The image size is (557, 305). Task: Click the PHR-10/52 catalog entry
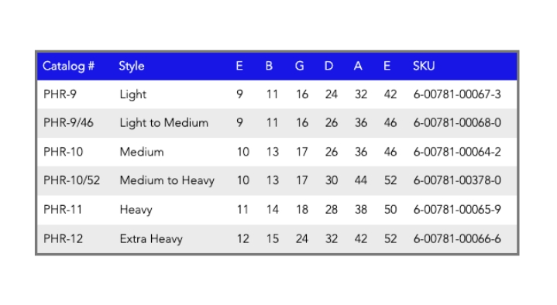(72, 180)
